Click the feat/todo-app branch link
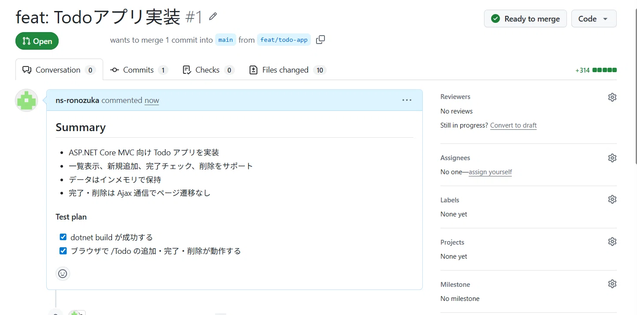637x315 pixels. pos(284,40)
